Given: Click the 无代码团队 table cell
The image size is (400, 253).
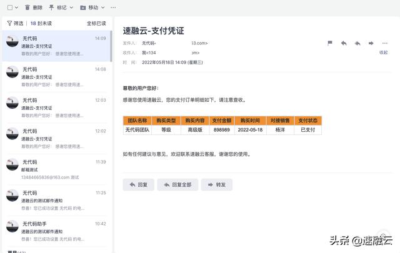Looking at the screenshot, I should pyautogui.click(x=137, y=130).
